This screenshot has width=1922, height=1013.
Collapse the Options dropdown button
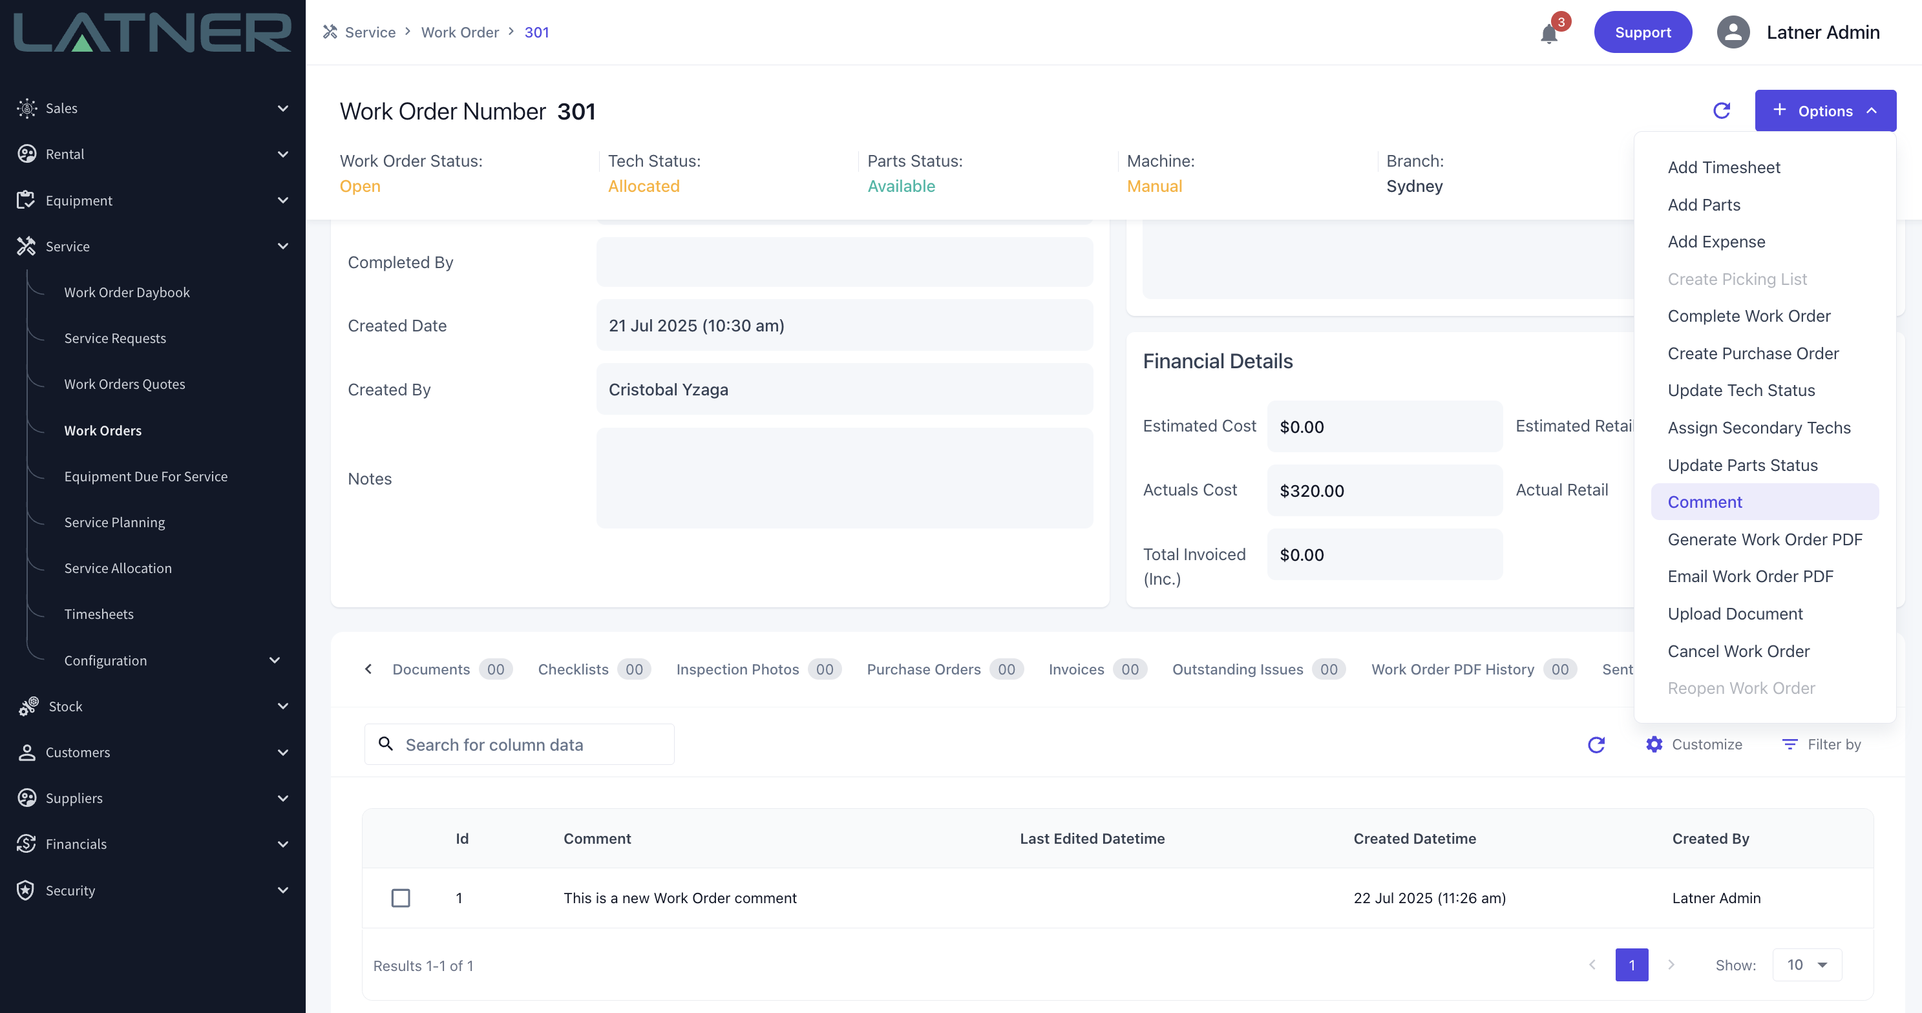(x=1824, y=110)
